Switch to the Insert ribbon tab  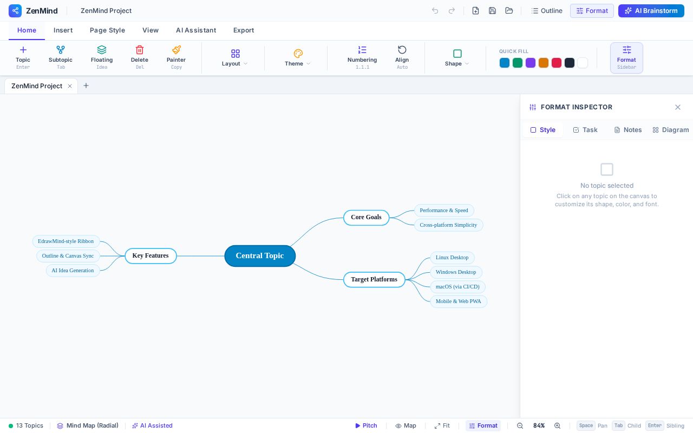(63, 30)
